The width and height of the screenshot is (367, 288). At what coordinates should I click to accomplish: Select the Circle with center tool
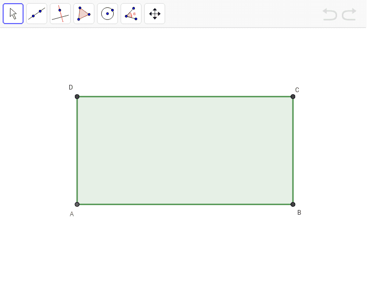coord(107,14)
